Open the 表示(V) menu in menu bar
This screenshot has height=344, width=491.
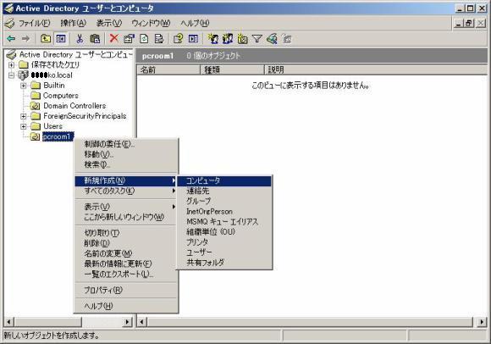tap(108, 23)
